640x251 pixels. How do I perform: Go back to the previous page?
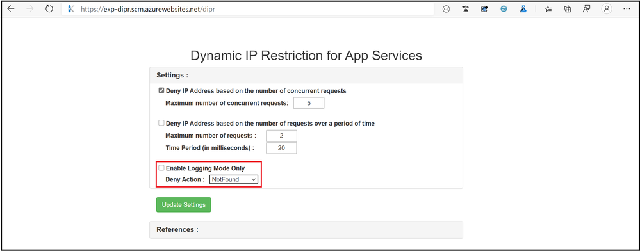[11, 9]
